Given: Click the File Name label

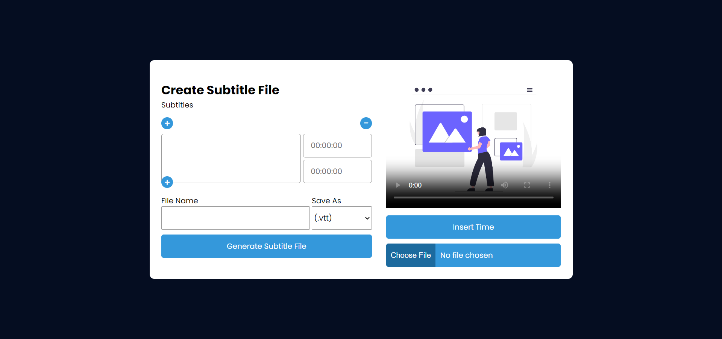Looking at the screenshot, I should (179, 201).
